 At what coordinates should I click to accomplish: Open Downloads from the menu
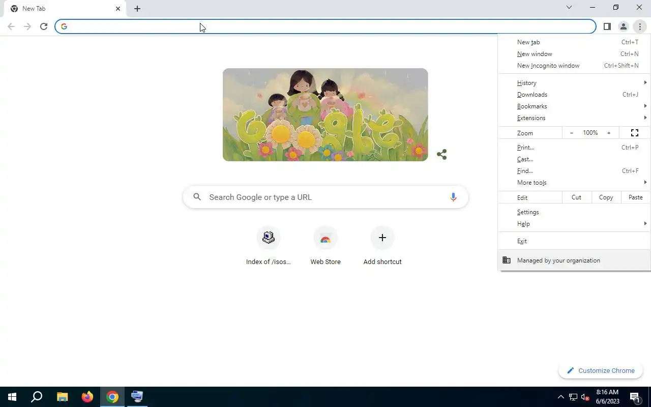pyautogui.click(x=574, y=95)
